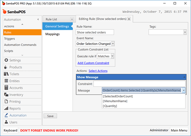Open the Event Name dropdown arrow
Viewport: 191px width, 136px height.
(x=113, y=44)
